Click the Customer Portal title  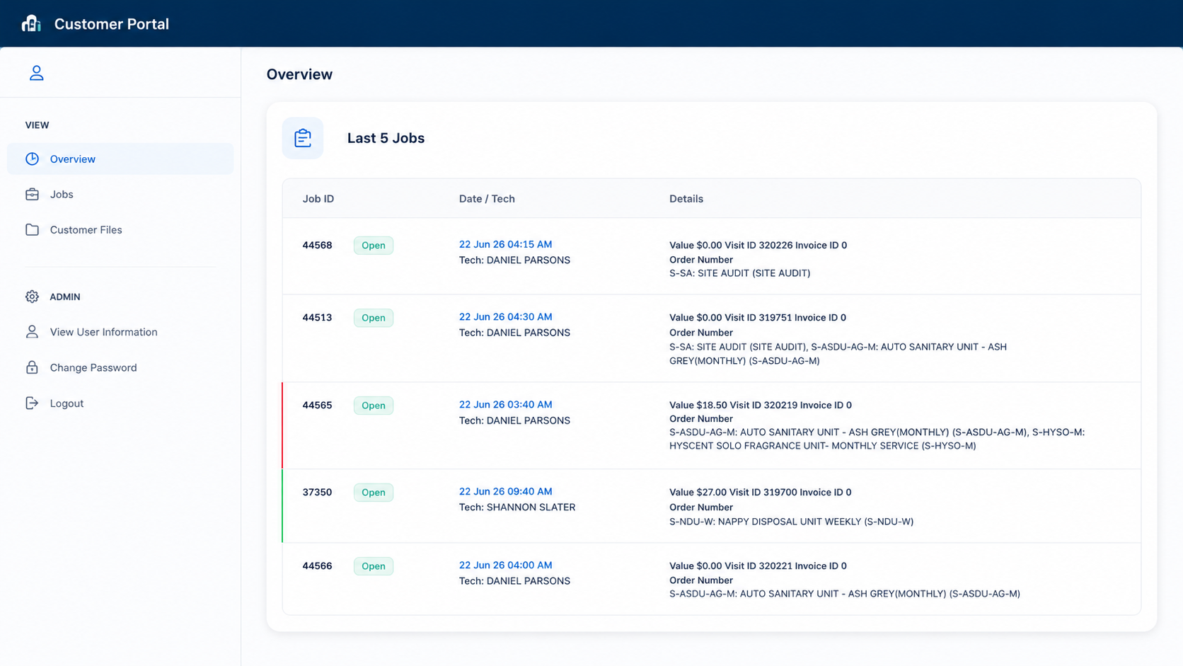coord(112,24)
